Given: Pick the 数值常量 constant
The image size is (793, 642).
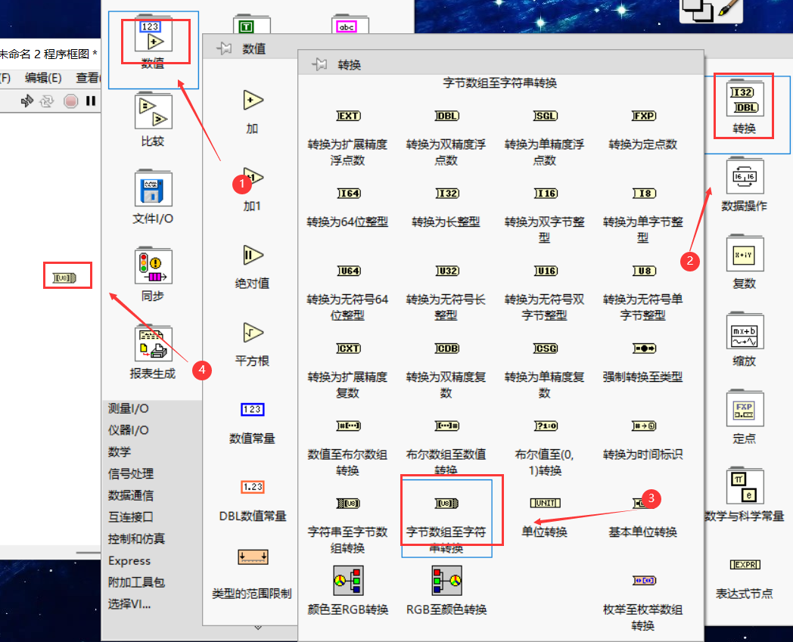Looking at the screenshot, I should [253, 409].
